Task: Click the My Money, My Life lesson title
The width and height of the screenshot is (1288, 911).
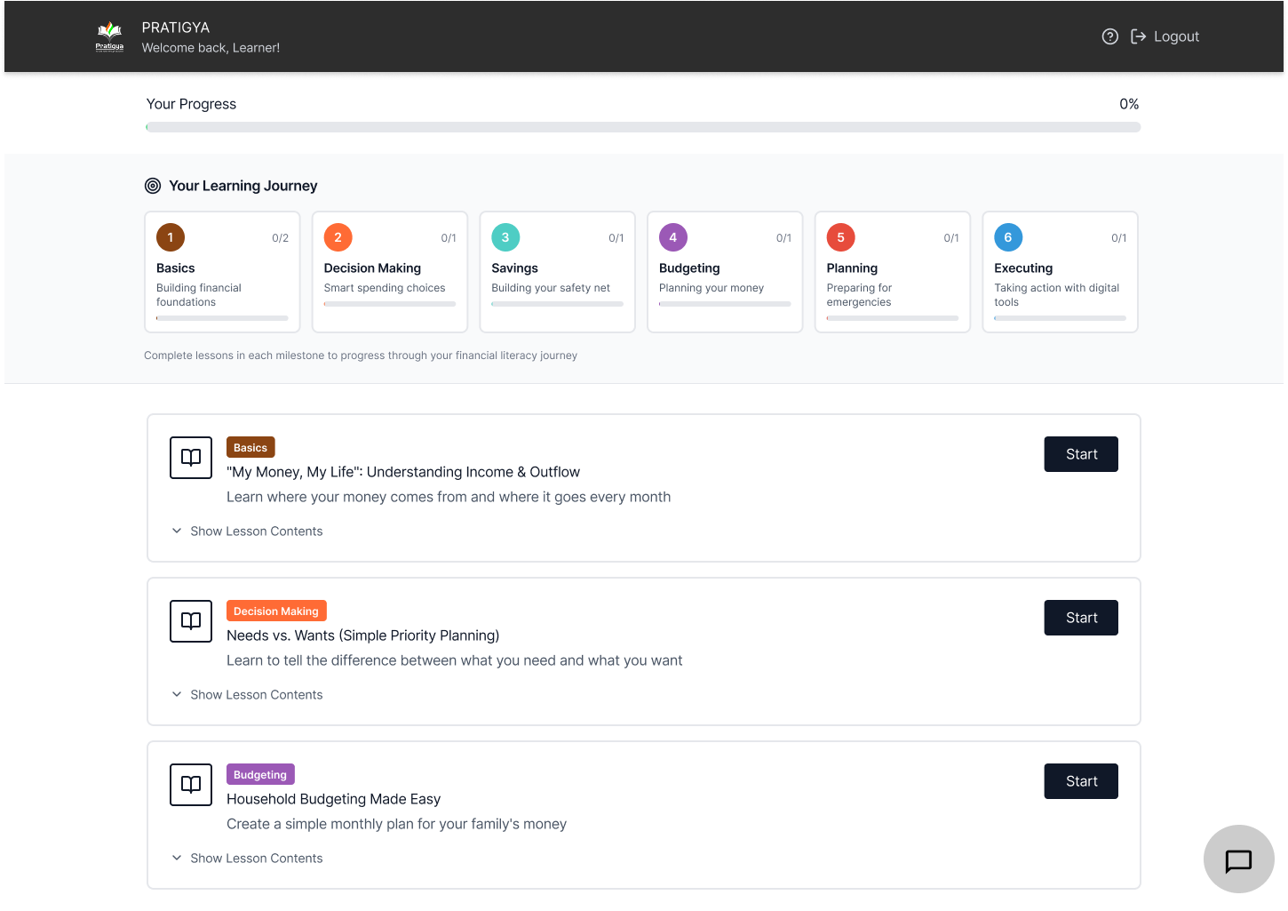Action: point(403,472)
